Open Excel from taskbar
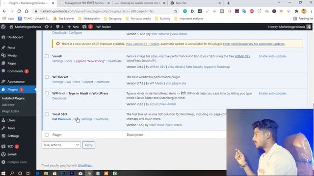 (x=115, y=173)
